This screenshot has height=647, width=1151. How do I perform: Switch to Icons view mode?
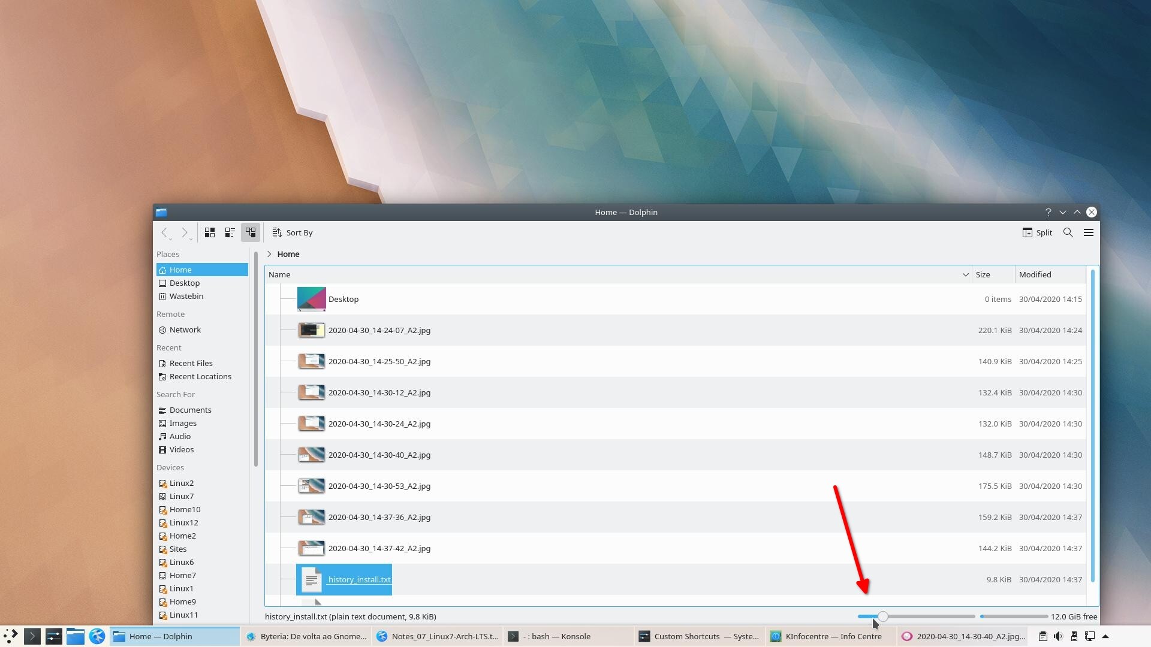209,232
